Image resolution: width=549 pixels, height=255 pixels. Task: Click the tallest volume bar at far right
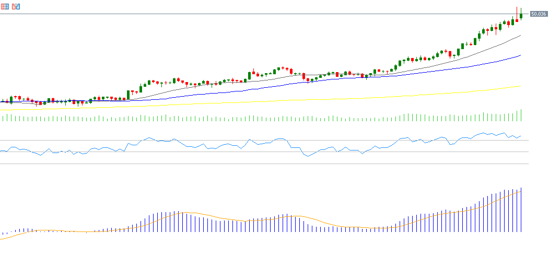pos(521,115)
